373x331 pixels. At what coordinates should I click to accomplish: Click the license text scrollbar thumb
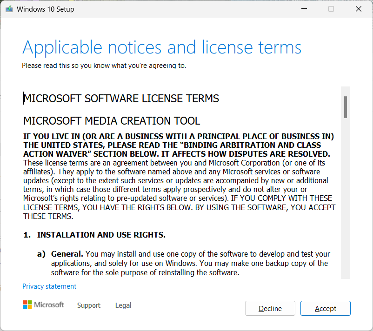346,107
